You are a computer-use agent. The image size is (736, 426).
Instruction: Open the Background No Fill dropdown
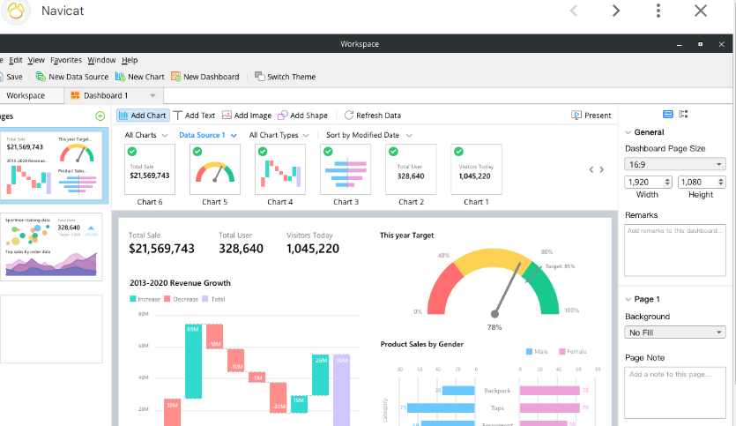[674, 333]
